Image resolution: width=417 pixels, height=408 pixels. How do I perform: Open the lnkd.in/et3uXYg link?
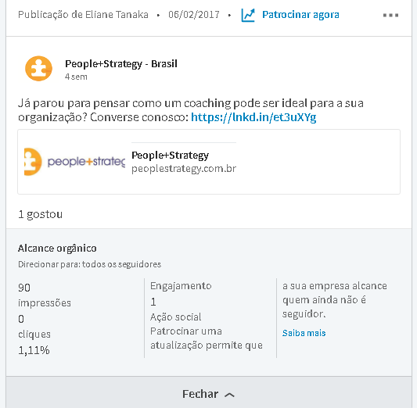253,117
